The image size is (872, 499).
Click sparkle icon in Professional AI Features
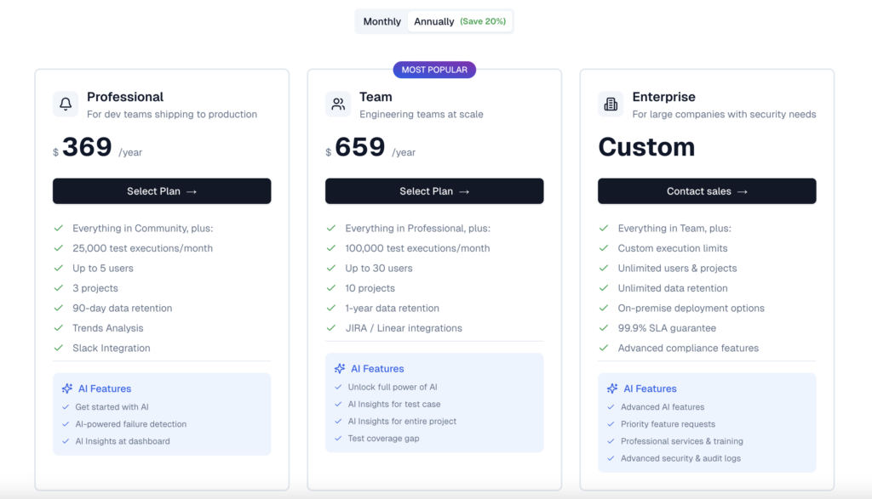tap(67, 388)
